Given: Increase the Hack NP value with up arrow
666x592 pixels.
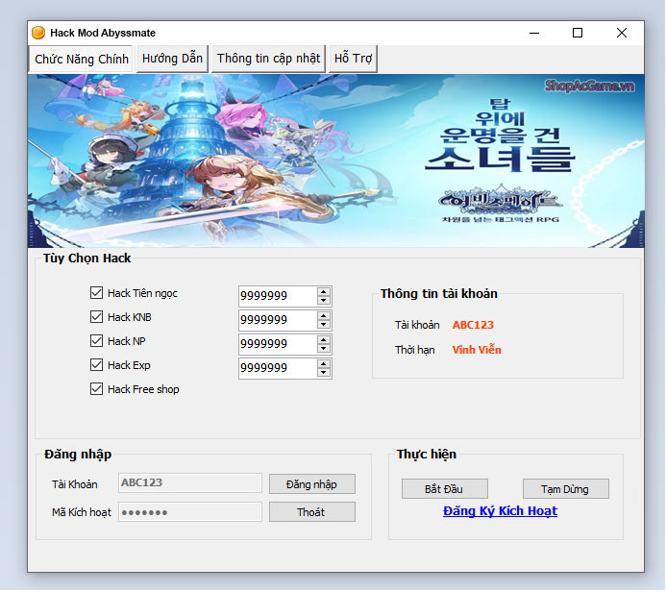Looking at the screenshot, I should [324, 340].
